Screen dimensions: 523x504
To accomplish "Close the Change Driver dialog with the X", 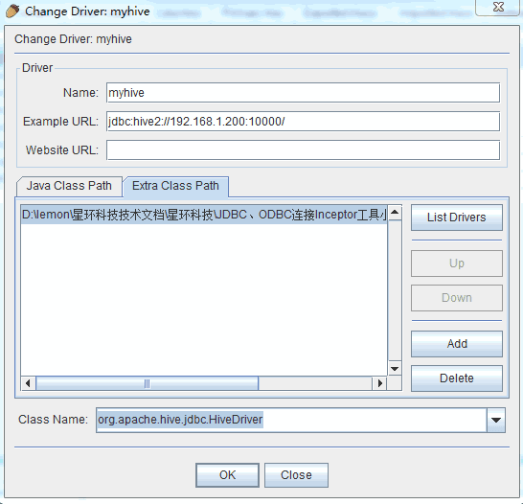I will [498, 7].
